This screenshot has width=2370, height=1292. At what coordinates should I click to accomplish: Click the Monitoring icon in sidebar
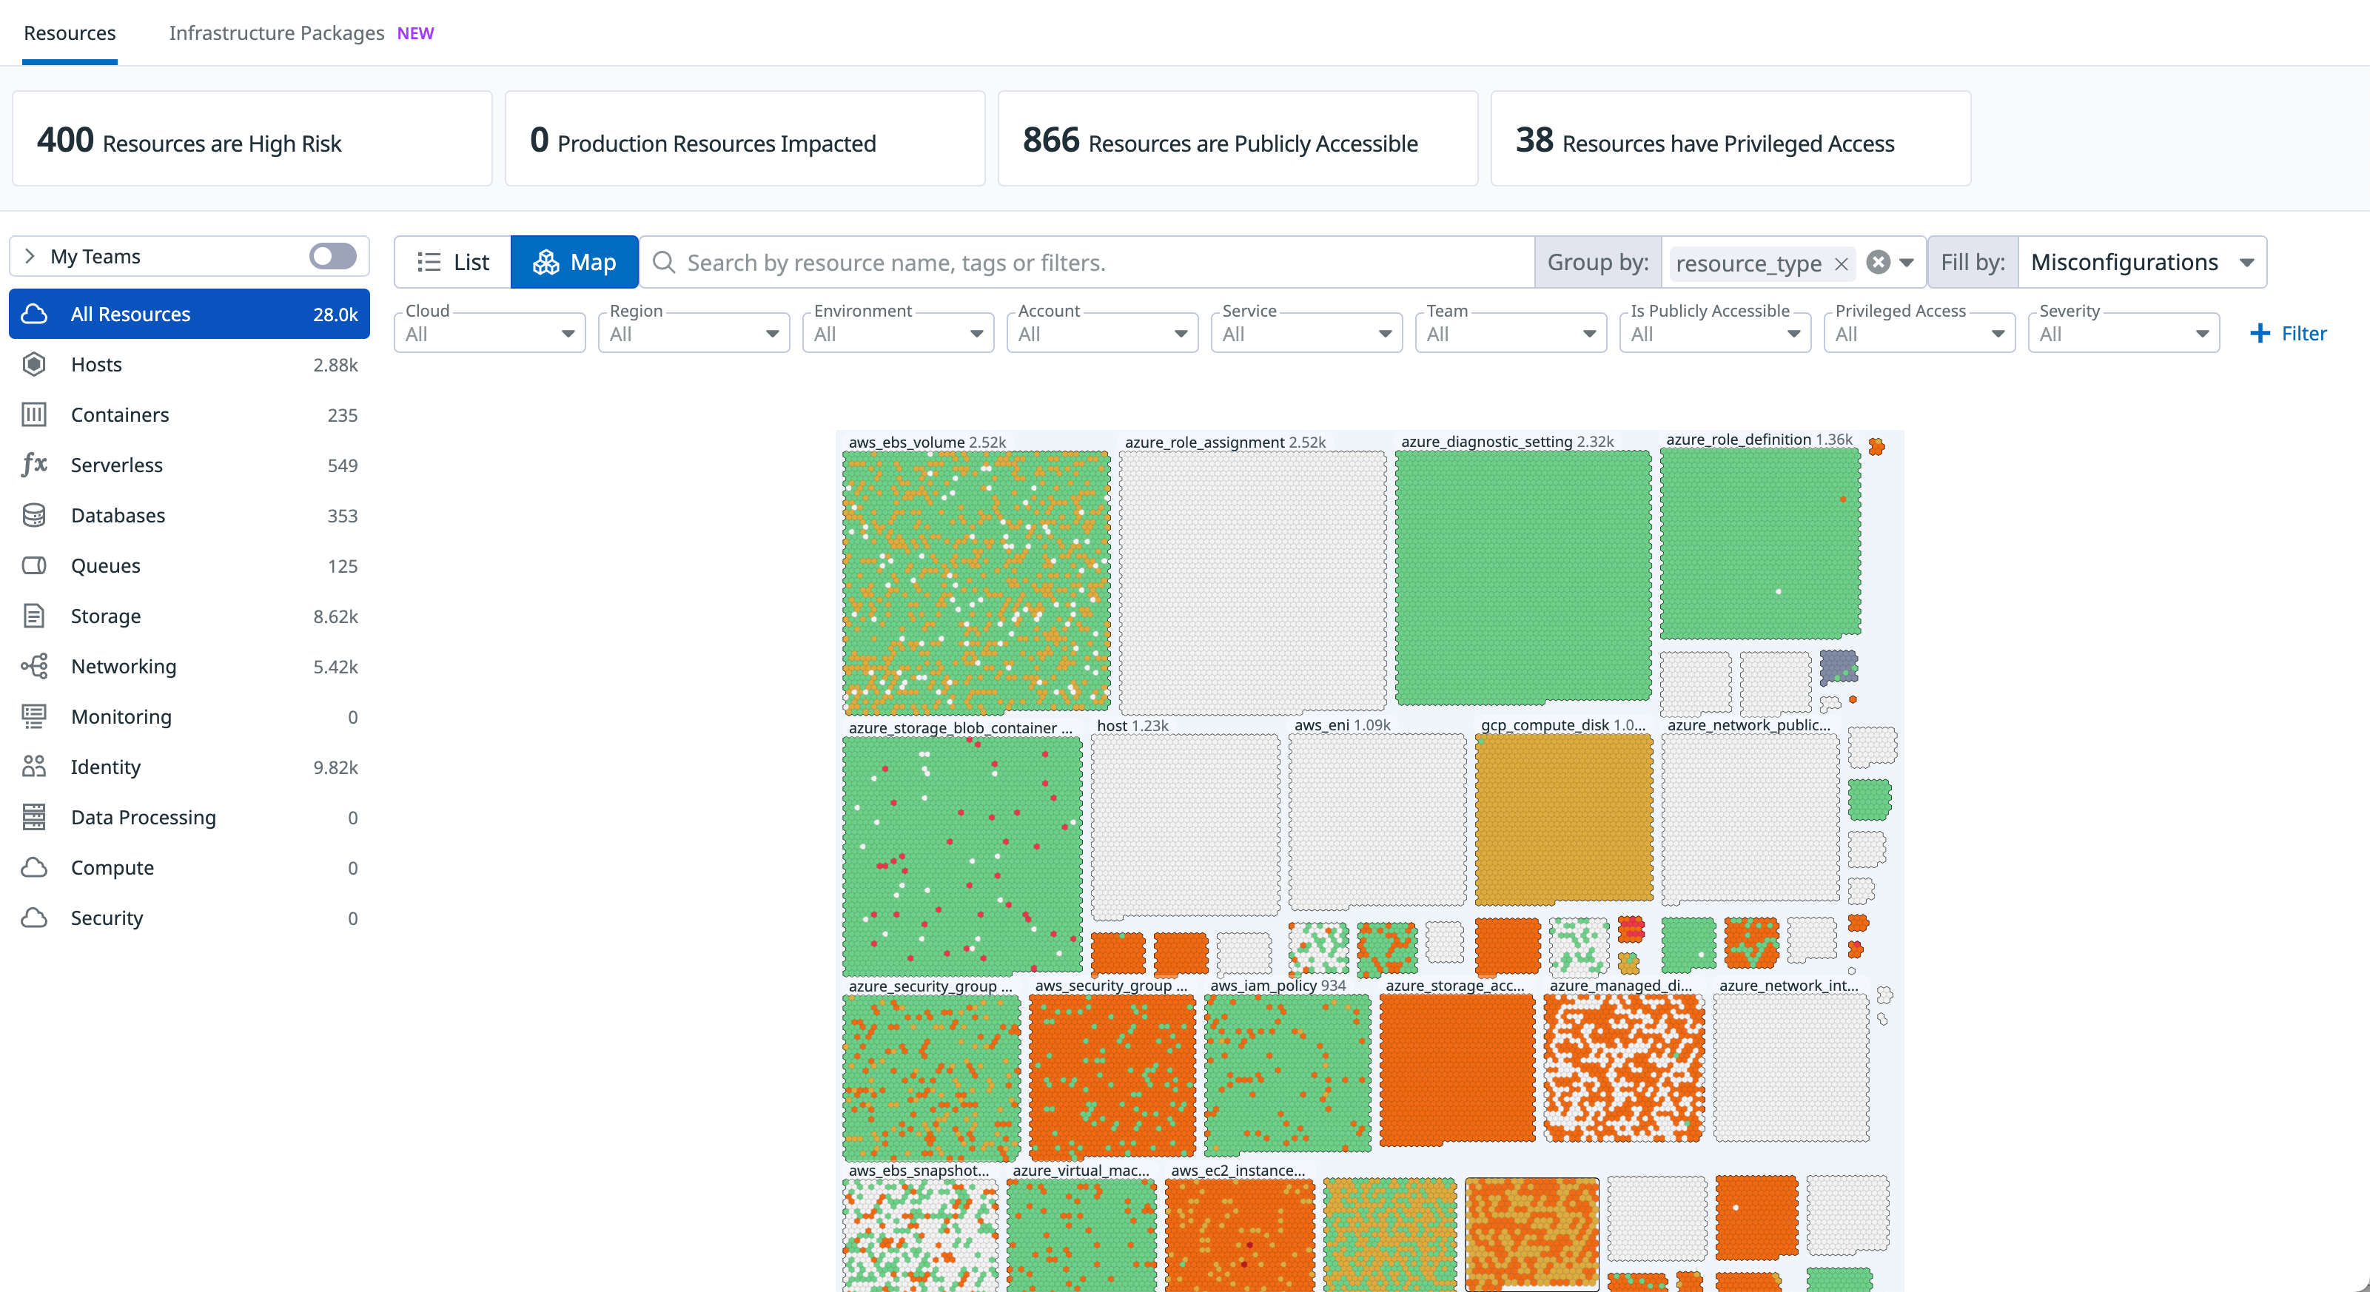pos(34,716)
